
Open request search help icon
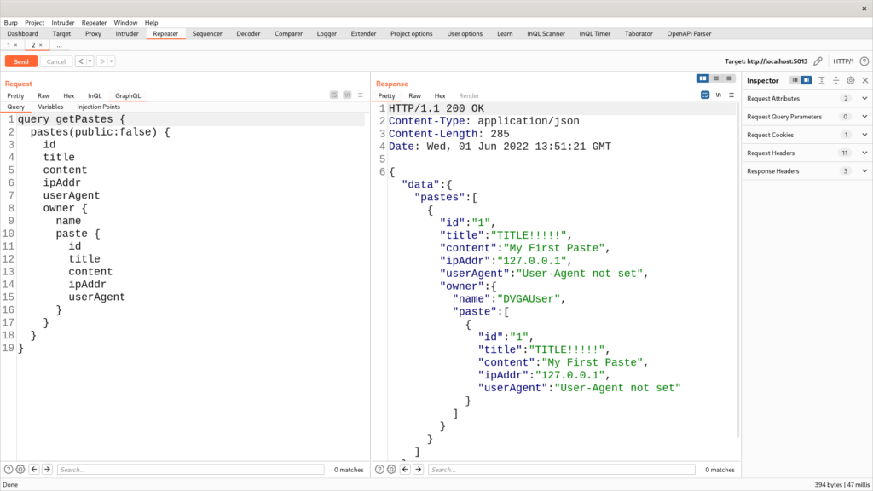coord(9,470)
